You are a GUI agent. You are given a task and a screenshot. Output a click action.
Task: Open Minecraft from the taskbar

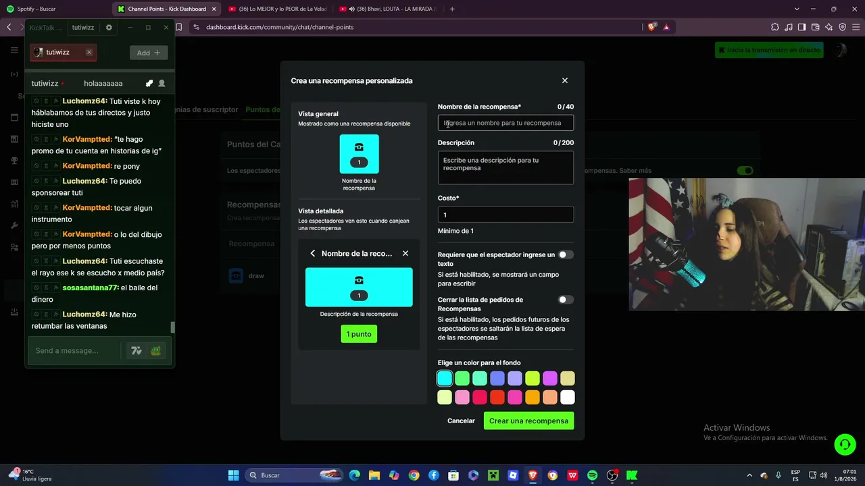[x=493, y=475]
